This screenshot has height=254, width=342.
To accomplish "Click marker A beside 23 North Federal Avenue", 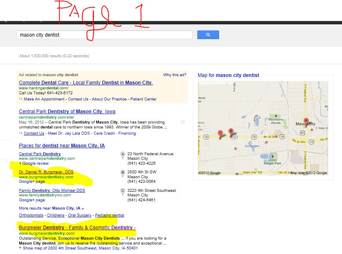I will [x=122, y=156].
